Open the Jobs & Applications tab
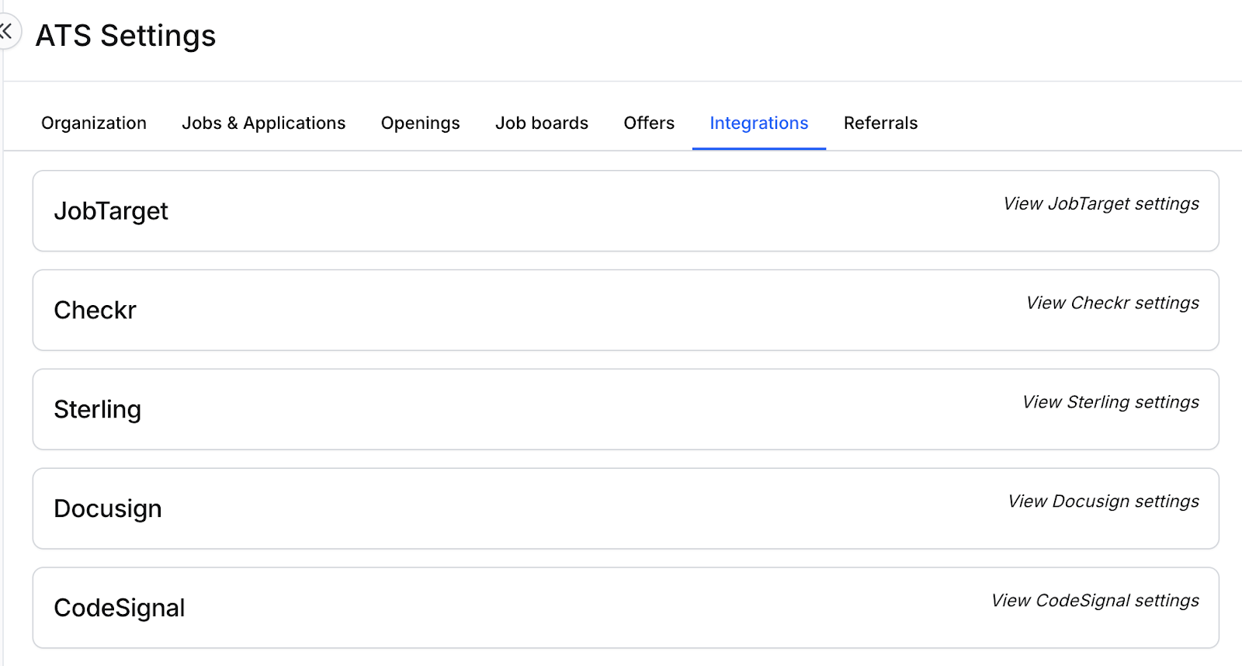1242x666 pixels. click(x=264, y=123)
